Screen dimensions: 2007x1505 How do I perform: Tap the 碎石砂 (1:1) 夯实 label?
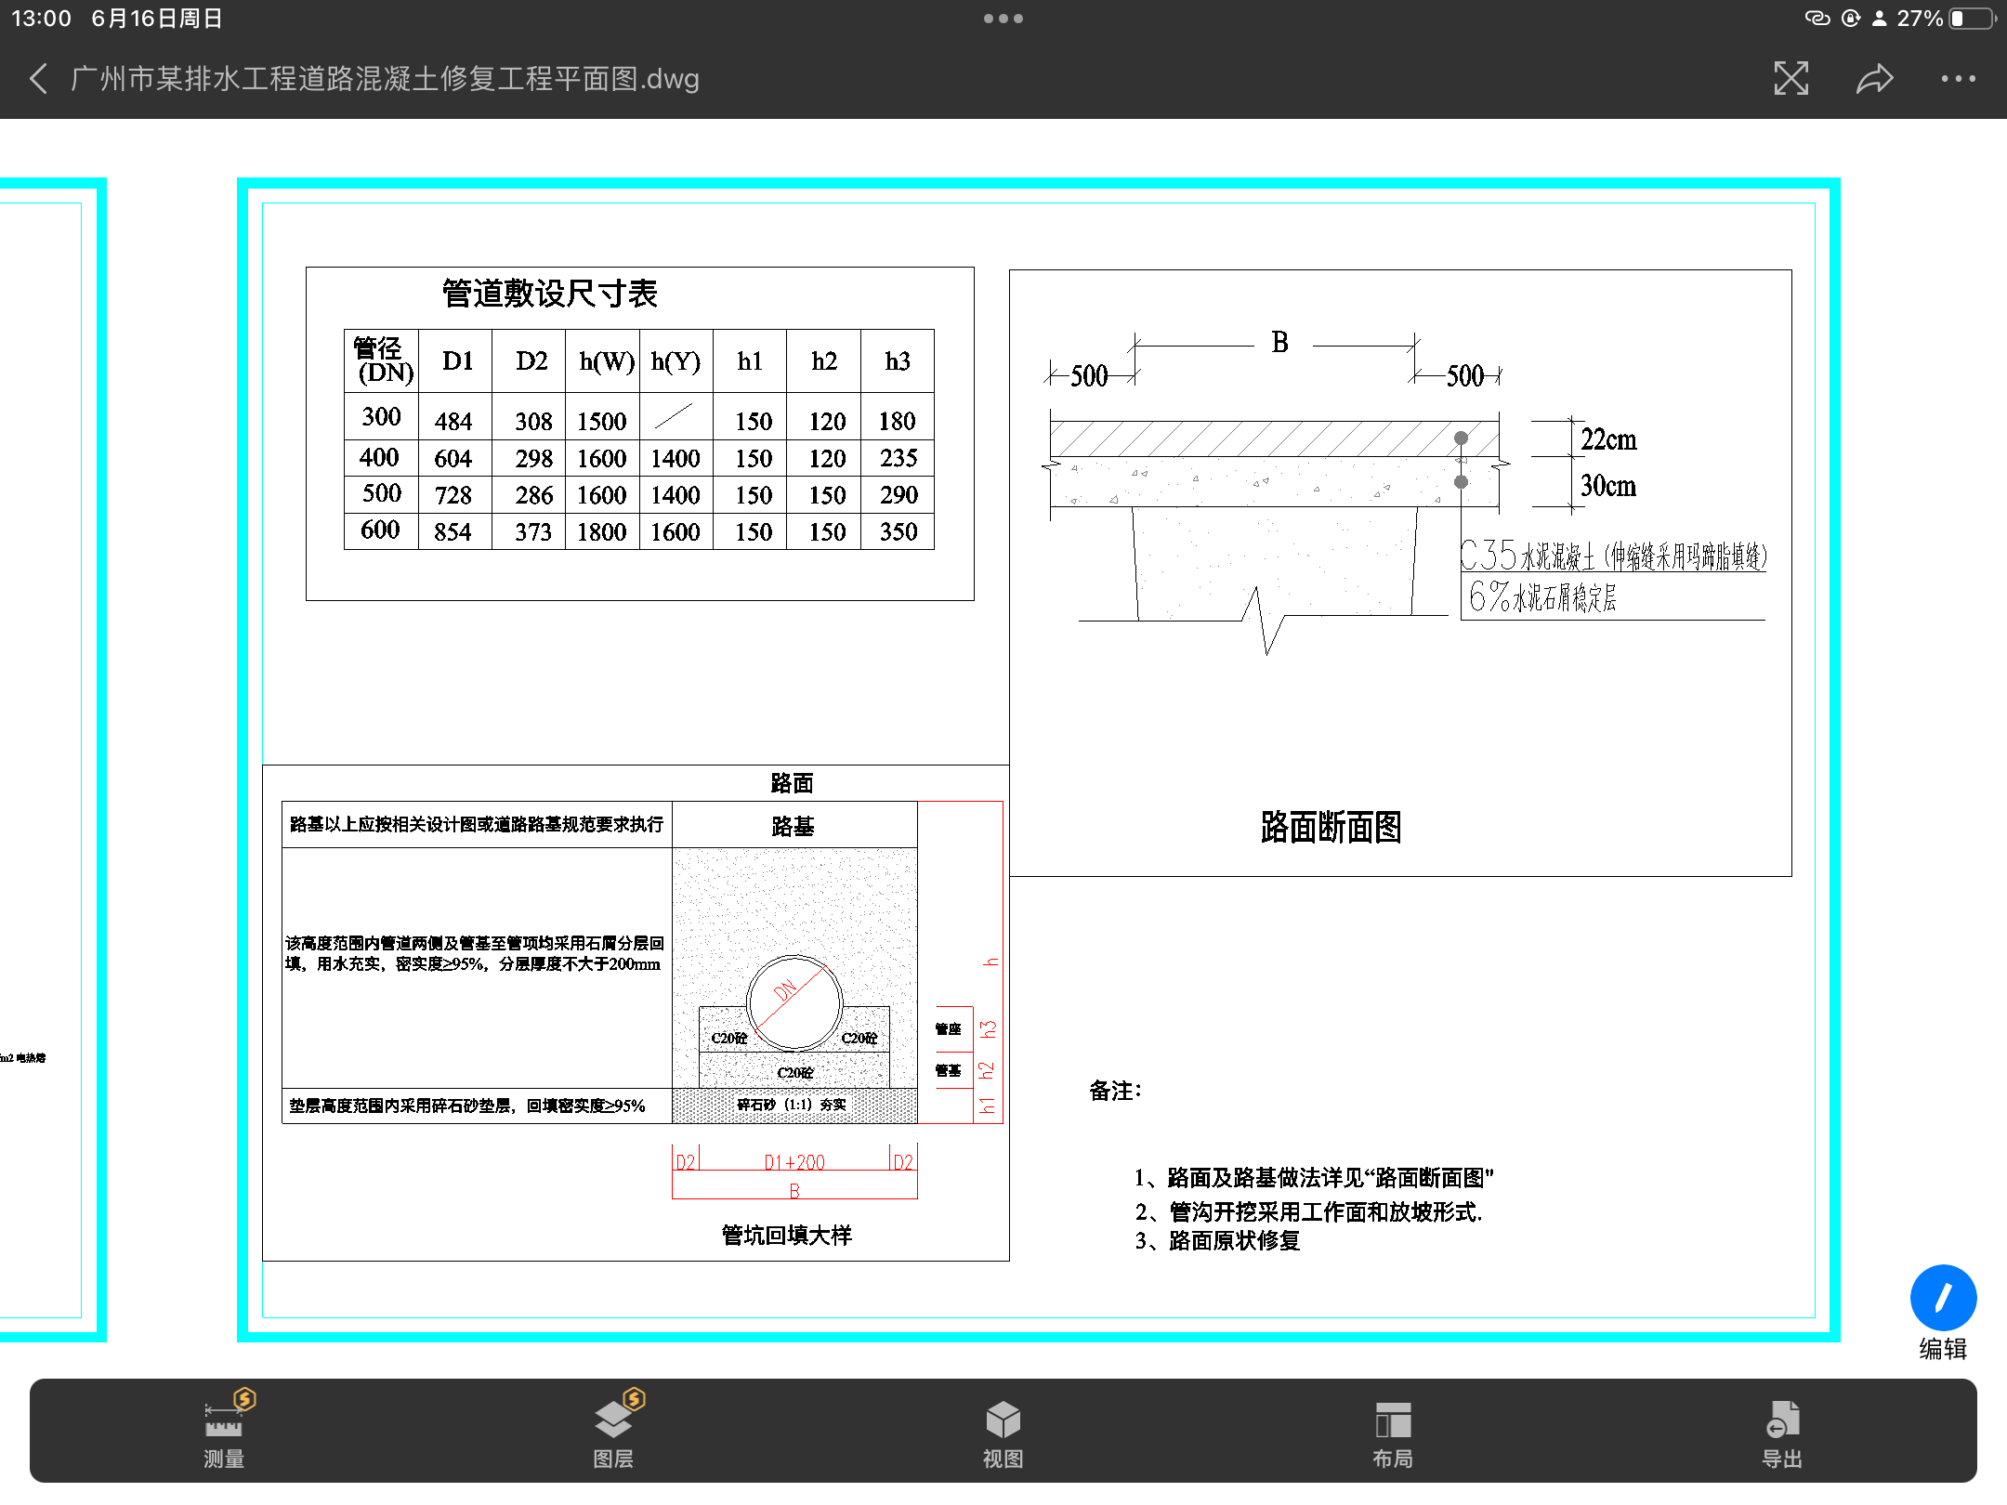click(x=792, y=1105)
